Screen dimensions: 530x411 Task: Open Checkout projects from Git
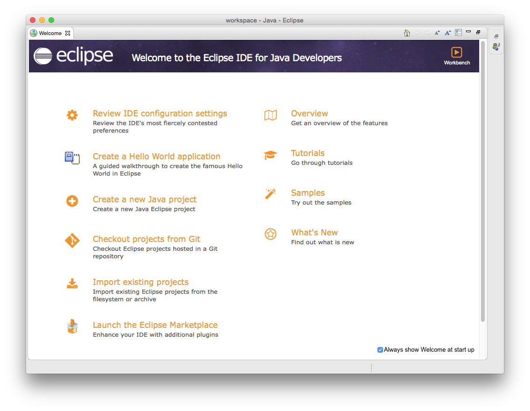146,239
